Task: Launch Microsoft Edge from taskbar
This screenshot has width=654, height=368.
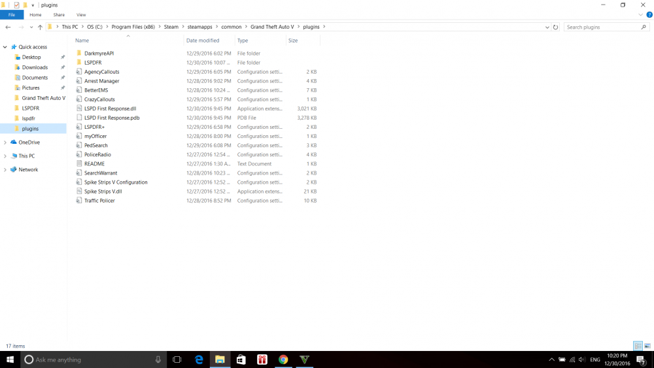Action: pos(199,360)
